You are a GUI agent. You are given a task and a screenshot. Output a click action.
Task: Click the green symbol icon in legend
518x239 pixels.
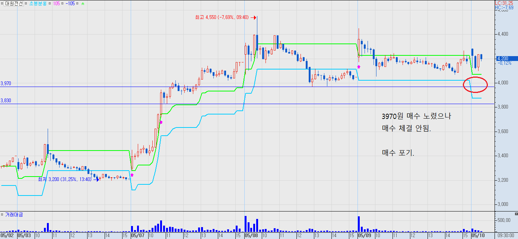point(83,4)
